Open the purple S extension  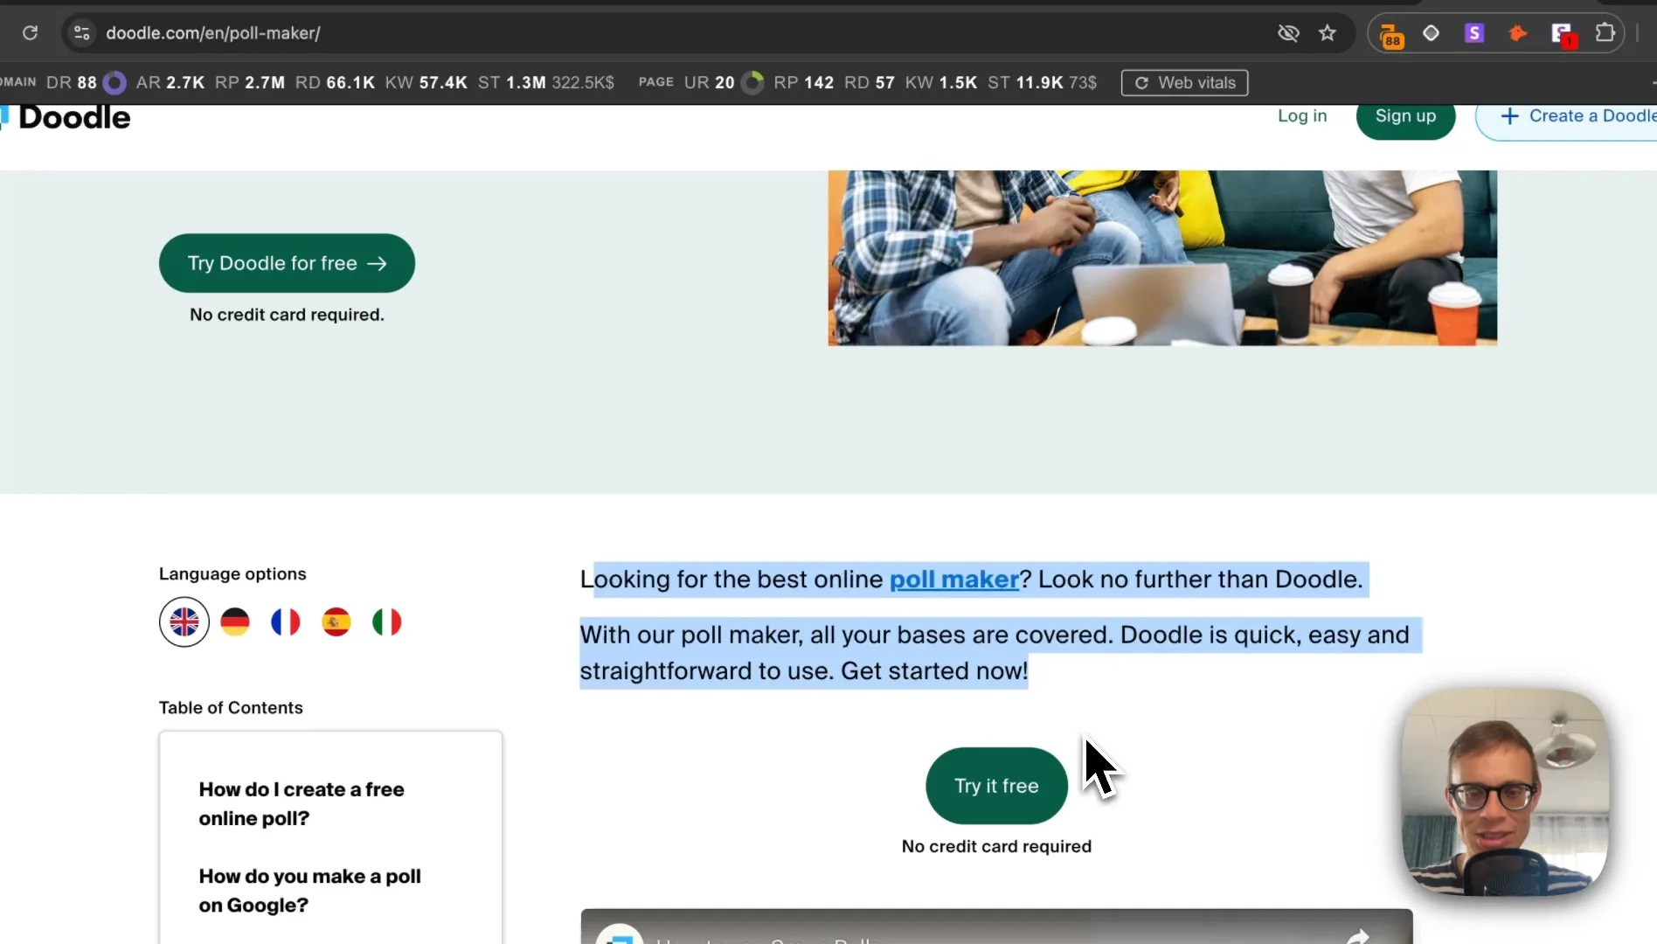click(x=1474, y=33)
